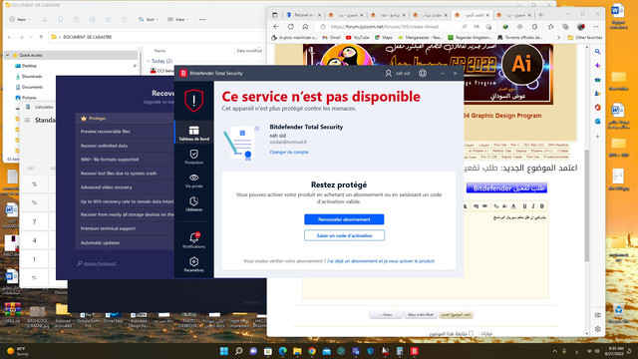Screen dimensions: 638x359
Task: Tick the follow-this-thread checkbox in forum
Action: [471, 333]
